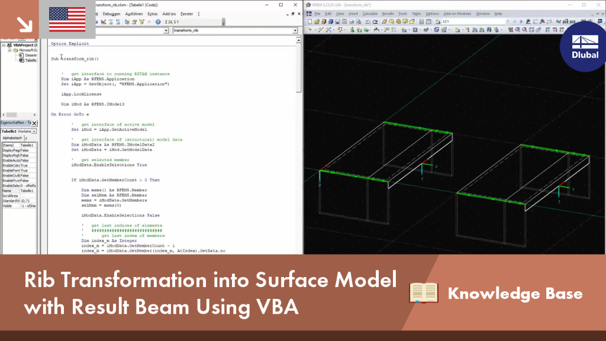Open Insert menu in RFEM
Image resolution: width=606 pixels, height=341 pixels.
pos(353,14)
